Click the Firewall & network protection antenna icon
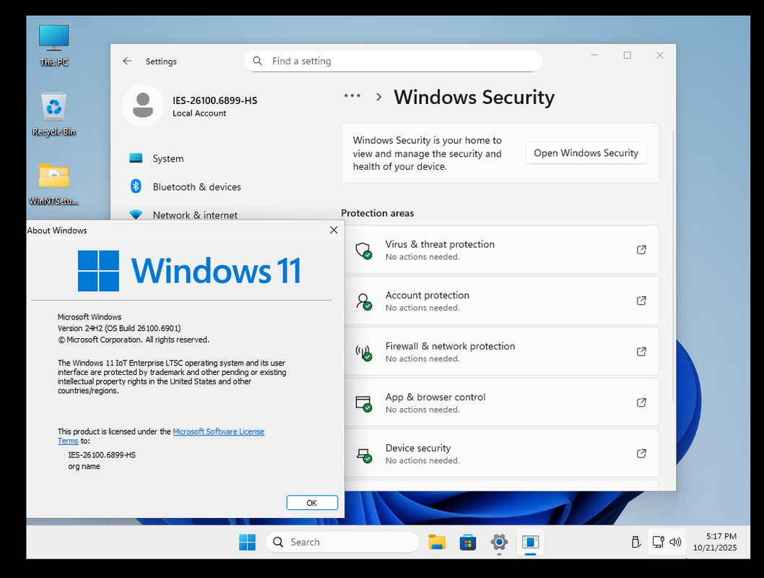Viewport: 764px width, 578px height. [x=363, y=352]
